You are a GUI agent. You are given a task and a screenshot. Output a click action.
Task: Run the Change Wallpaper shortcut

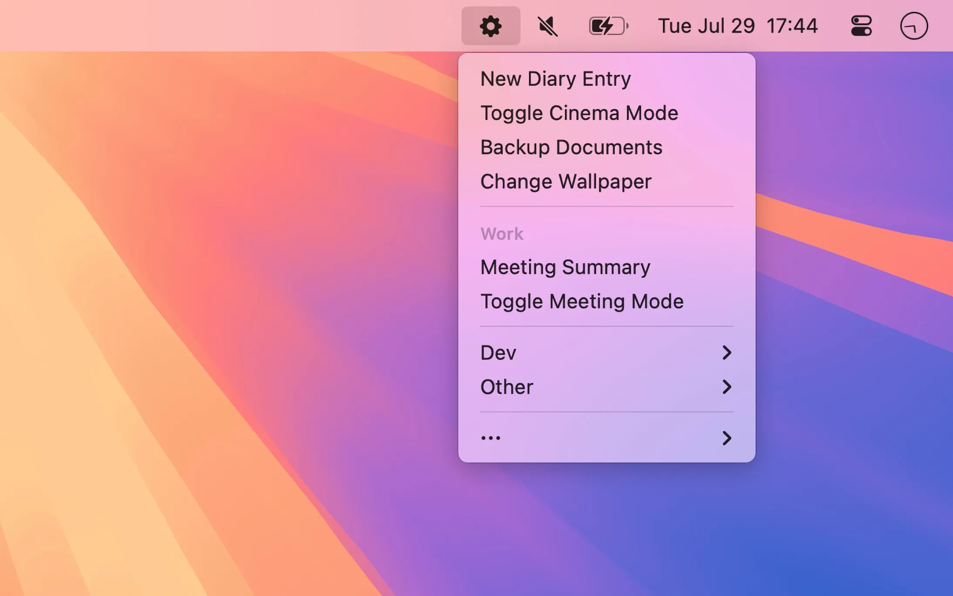(565, 182)
